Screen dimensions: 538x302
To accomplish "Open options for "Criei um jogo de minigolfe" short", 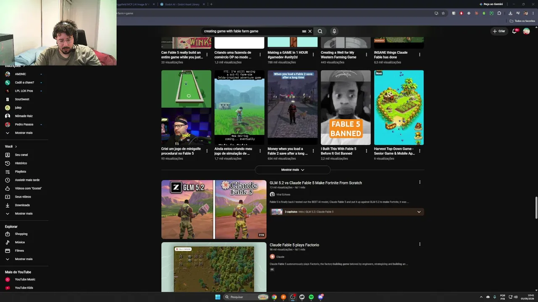I will pyautogui.click(x=207, y=151).
